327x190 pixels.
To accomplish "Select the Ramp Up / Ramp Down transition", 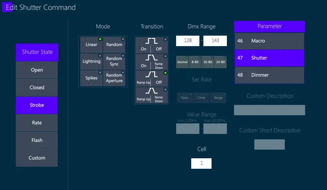I will (152, 95).
